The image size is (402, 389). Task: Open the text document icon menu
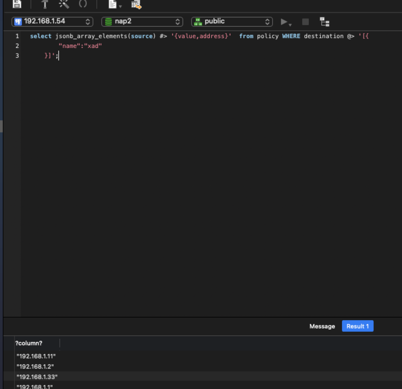(x=115, y=4)
